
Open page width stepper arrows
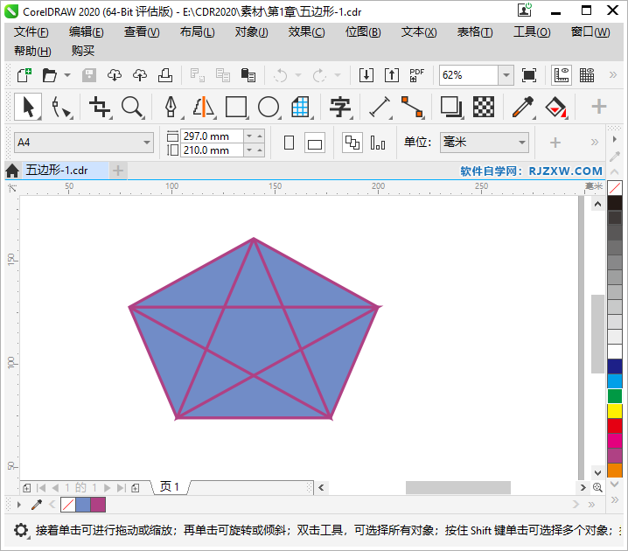click(x=254, y=136)
